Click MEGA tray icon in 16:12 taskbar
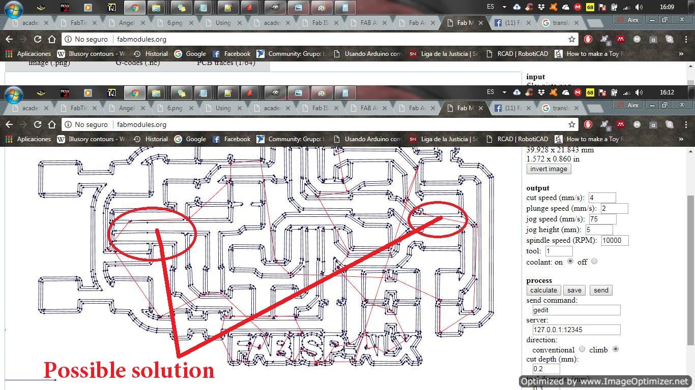Screen dimensions: 695x390 click(577, 92)
